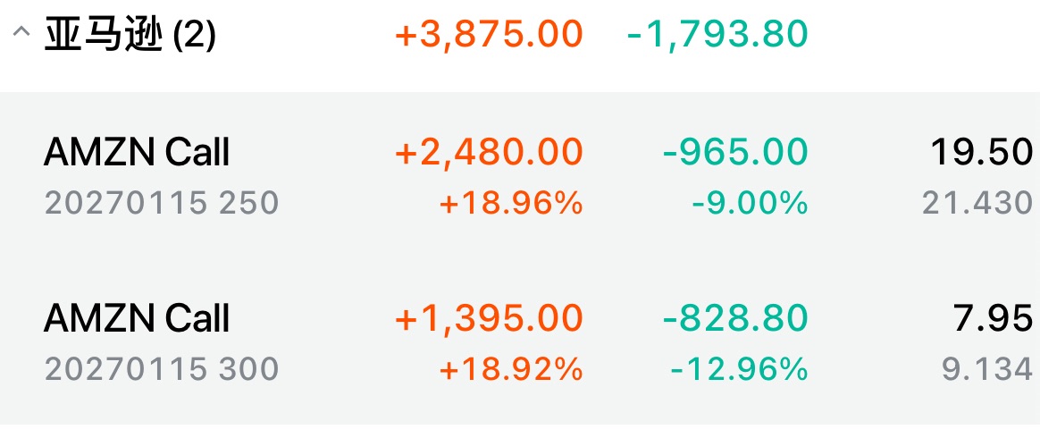
Task: Click the +2,480.00 profit value
Action: pos(489,152)
